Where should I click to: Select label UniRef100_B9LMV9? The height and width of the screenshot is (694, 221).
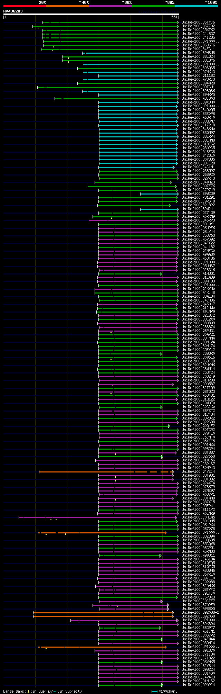198,312
